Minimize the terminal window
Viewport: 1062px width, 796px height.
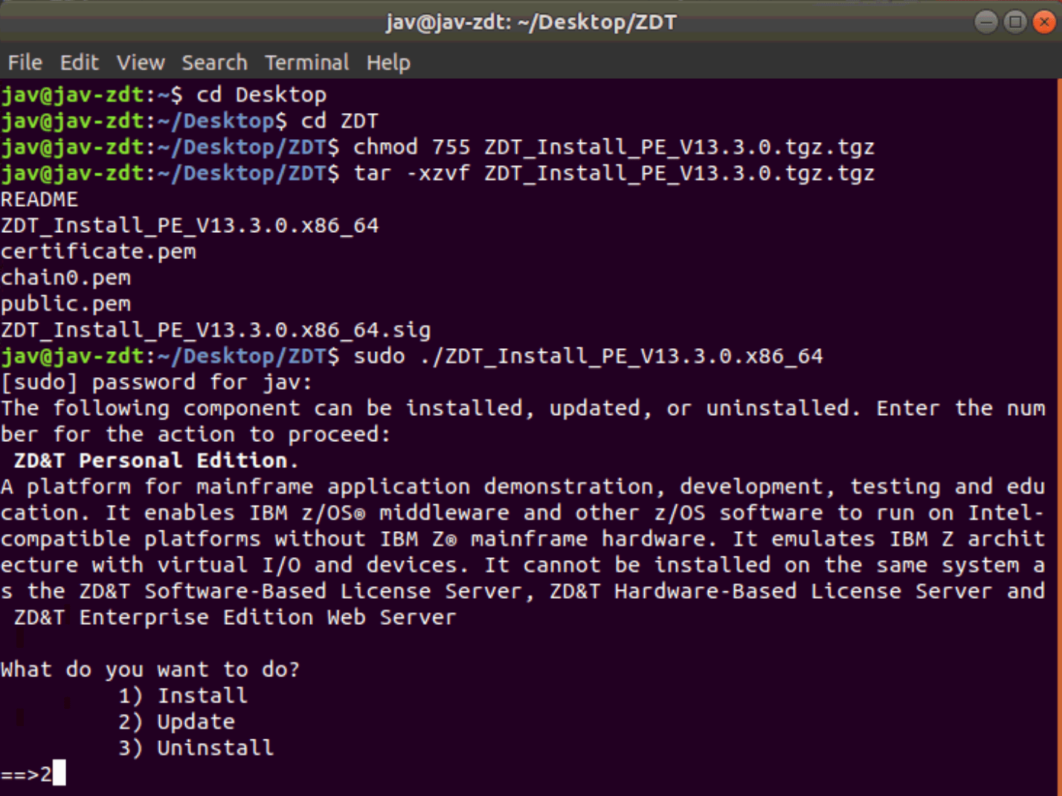(986, 22)
